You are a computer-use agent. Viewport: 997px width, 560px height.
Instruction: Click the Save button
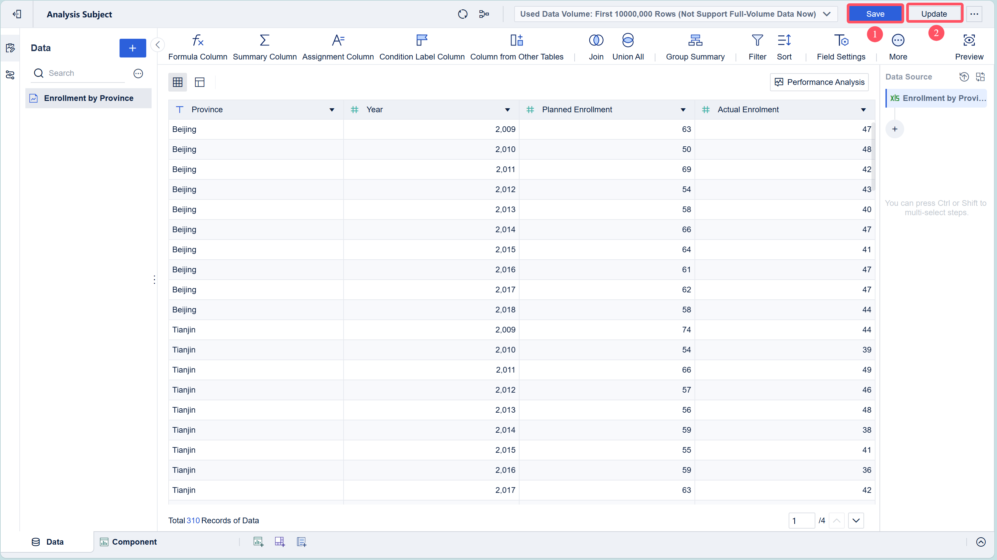pyautogui.click(x=875, y=14)
